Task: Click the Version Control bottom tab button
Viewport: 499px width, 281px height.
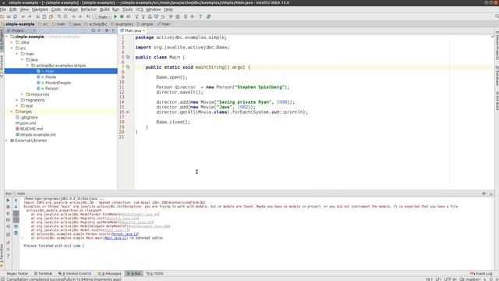Action: 75,273
